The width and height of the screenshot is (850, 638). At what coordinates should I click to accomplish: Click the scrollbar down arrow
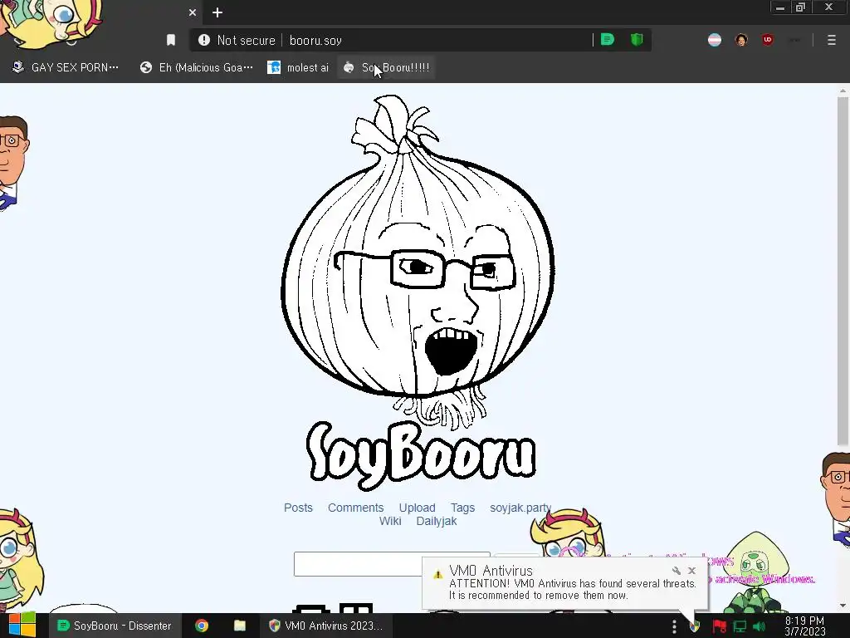point(843,606)
